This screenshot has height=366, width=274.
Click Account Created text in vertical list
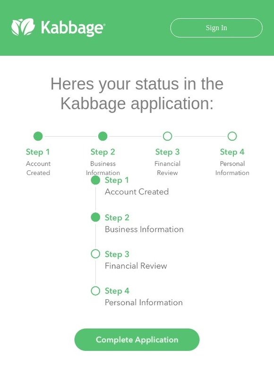pyautogui.click(x=137, y=192)
